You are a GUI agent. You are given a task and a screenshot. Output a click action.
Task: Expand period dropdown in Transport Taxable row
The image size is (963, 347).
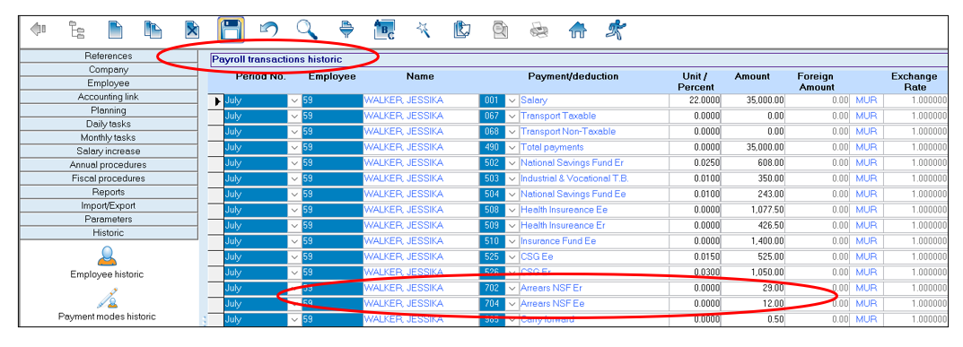(294, 116)
